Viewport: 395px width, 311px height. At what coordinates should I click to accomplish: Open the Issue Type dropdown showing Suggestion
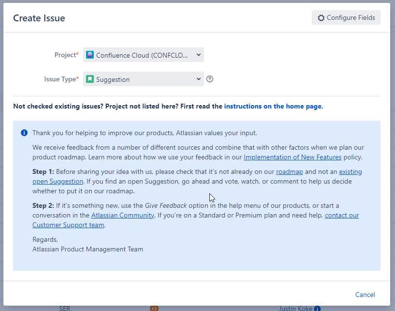(x=143, y=79)
